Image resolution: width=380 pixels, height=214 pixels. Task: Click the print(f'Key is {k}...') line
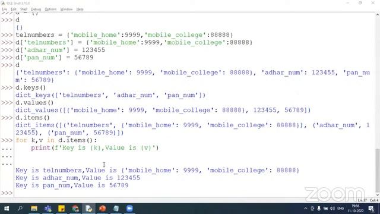[x=95, y=148]
